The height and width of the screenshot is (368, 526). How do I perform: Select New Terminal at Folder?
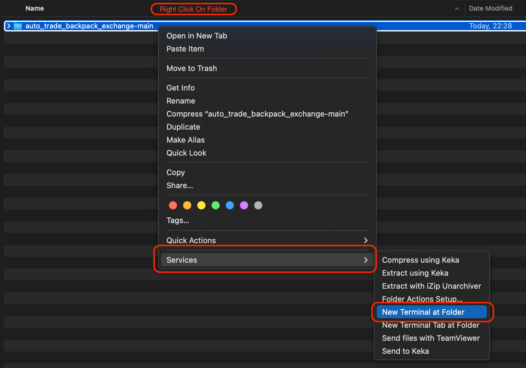(432, 312)
